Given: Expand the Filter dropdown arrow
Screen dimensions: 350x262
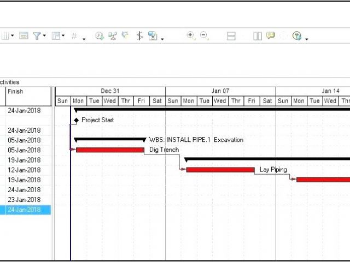Looking at the screenshot, I should click(44, 37).
